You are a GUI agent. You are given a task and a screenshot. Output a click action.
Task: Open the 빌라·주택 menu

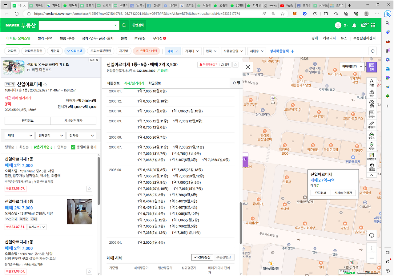click(x=45, y=39)
